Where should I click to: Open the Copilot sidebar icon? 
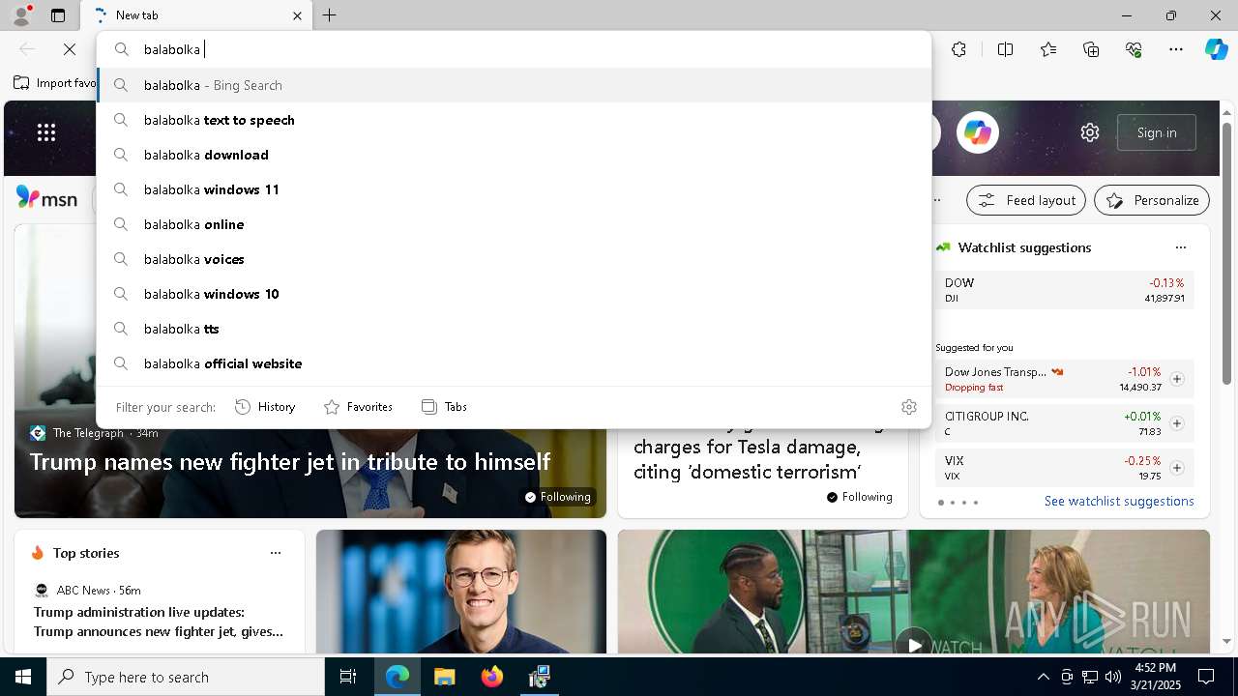click(1216, 49)
